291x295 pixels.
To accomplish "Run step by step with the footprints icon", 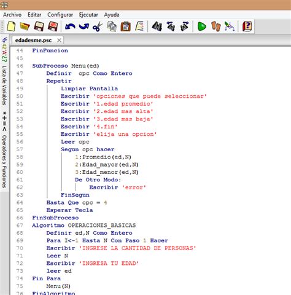I will coord(216,26).
